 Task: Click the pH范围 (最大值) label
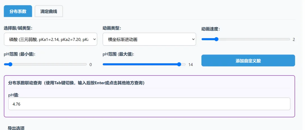point(118,54)
